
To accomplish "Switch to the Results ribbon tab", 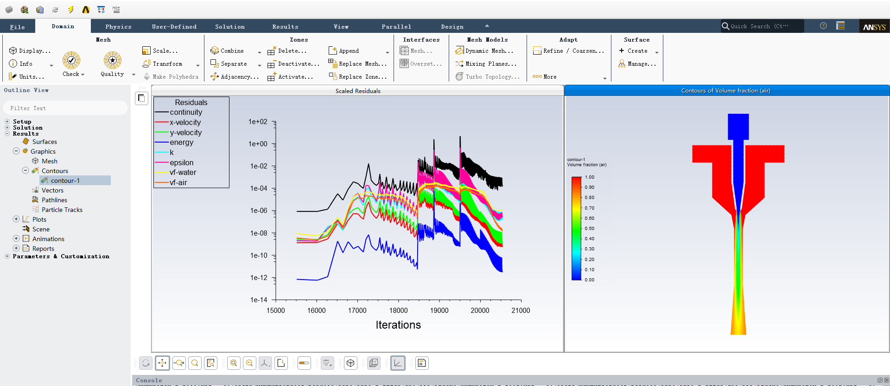I will 286,27.
